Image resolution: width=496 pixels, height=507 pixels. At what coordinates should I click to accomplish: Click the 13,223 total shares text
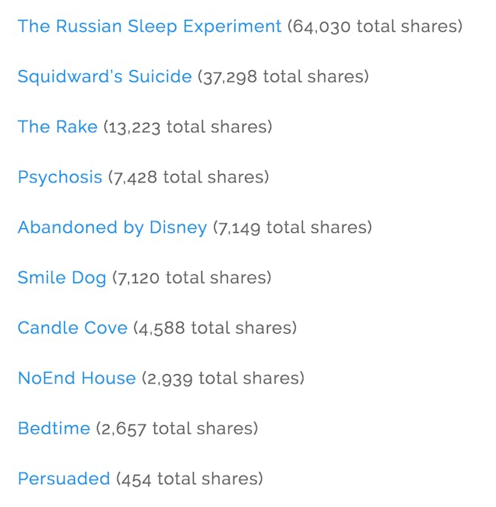pyautogui.click(x=188, y=127)
